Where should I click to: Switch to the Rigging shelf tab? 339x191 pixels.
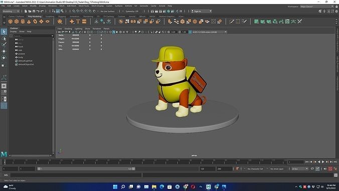[x=62, y=16]
